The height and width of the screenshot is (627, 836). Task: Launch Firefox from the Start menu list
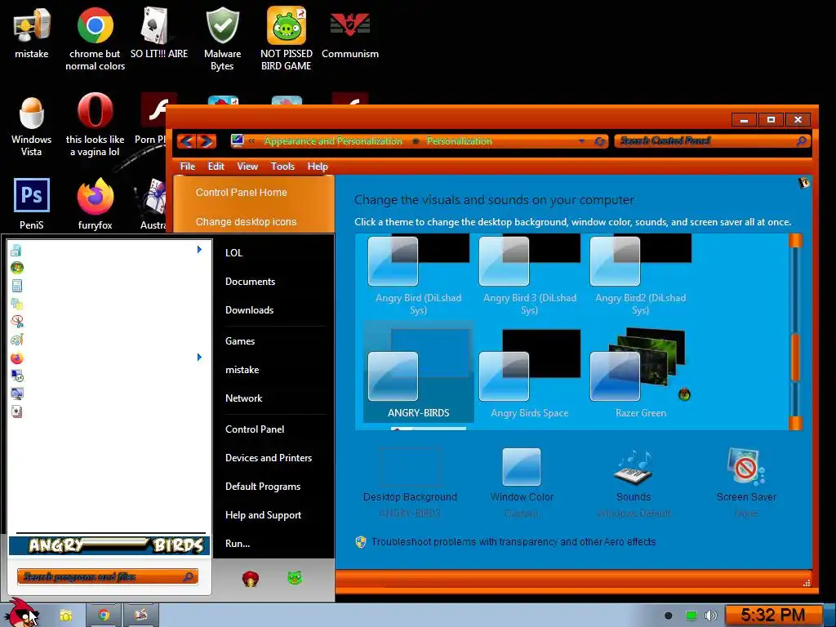16,358
